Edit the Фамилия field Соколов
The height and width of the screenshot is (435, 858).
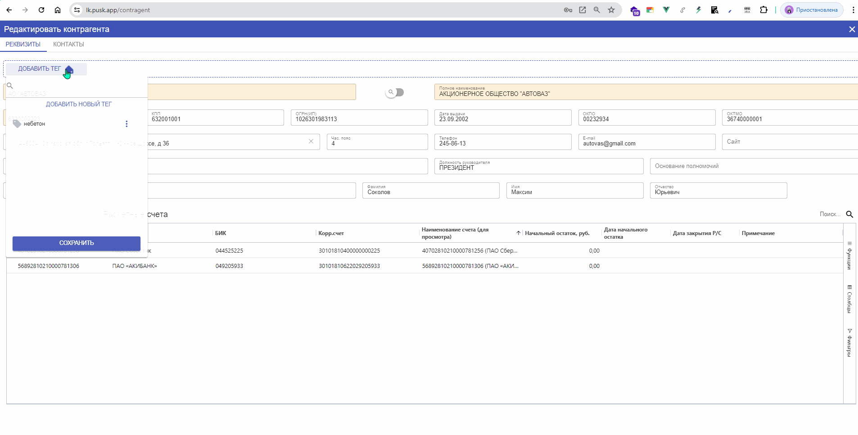pos(431,190)
